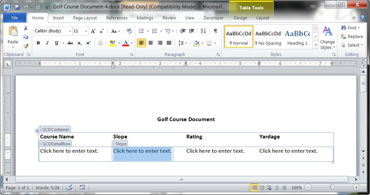Switch to the Insert tab

(x=58, y=18)
